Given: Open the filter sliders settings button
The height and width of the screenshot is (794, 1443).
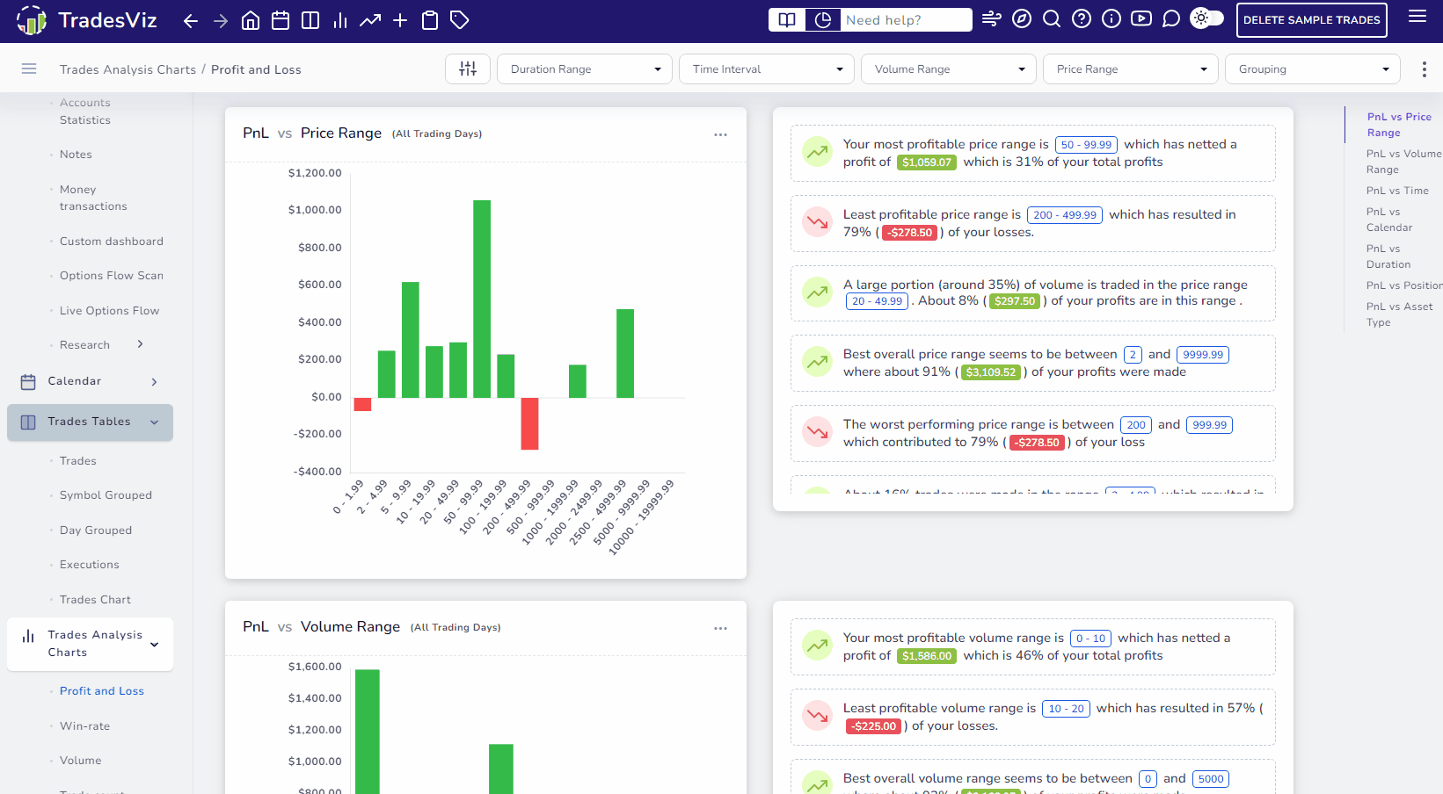Looking at the screenshot, I should [x=468, y=69].
